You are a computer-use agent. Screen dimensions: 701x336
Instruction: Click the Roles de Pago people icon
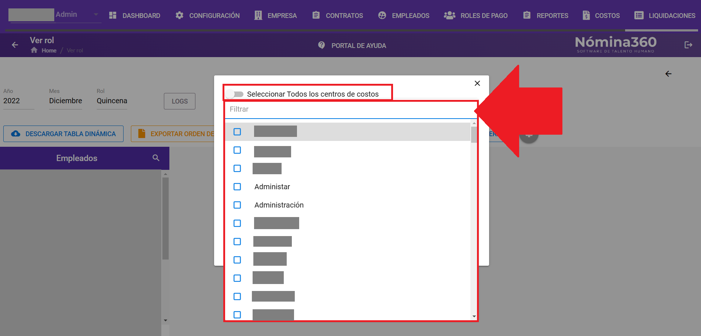pyautogui.click(x=449, y=15)
